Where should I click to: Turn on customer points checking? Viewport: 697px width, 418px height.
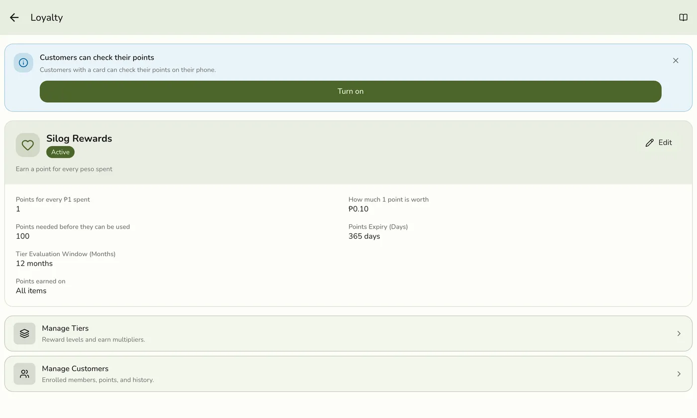click(350, 92)
